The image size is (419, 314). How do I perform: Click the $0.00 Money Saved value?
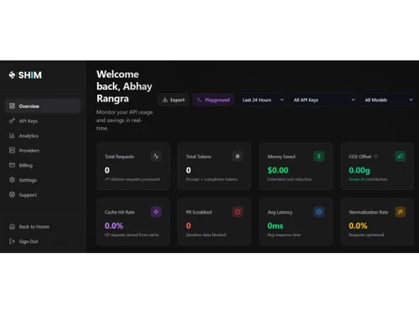tap(278, 170)
